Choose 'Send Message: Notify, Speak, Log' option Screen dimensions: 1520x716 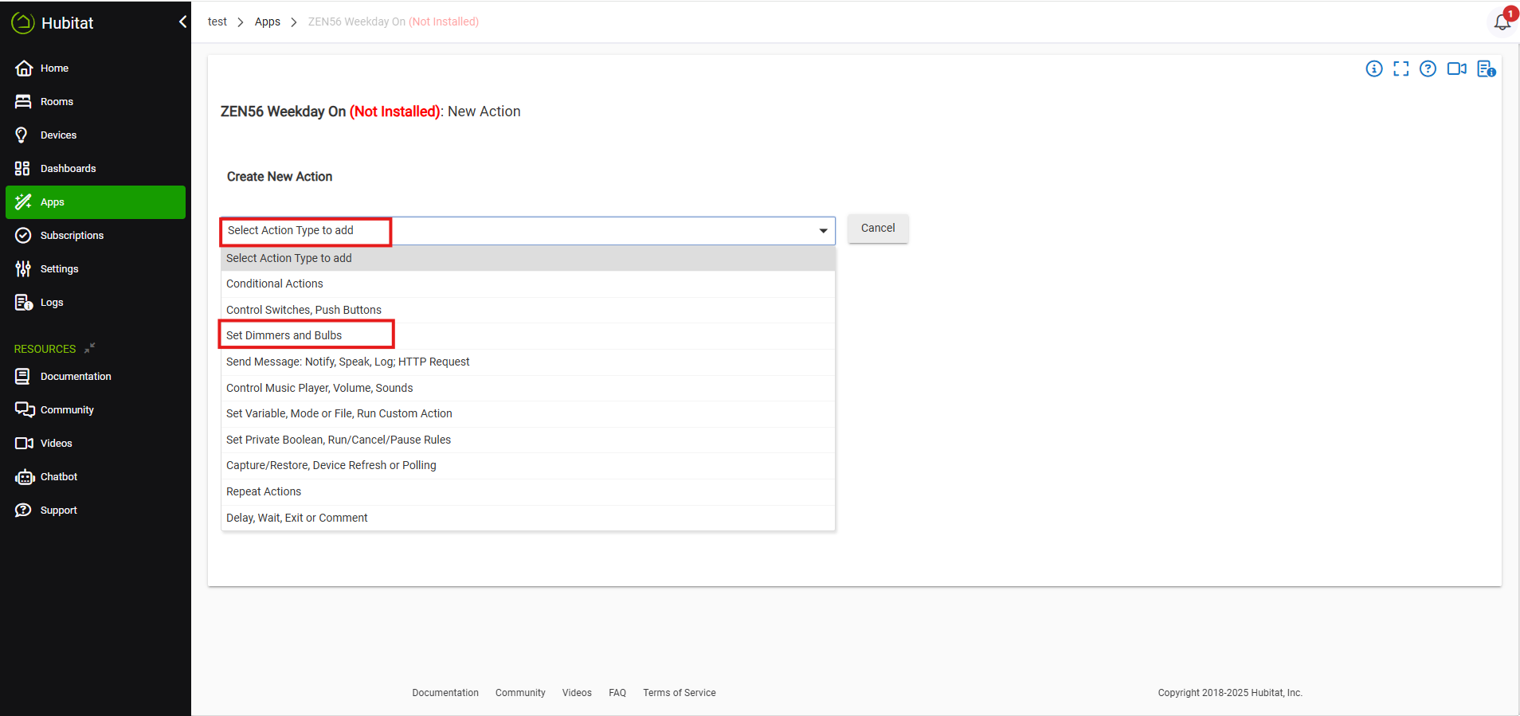pos(528,362)
